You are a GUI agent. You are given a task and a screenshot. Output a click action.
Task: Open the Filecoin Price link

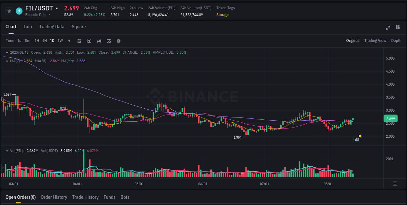(37, 15)
